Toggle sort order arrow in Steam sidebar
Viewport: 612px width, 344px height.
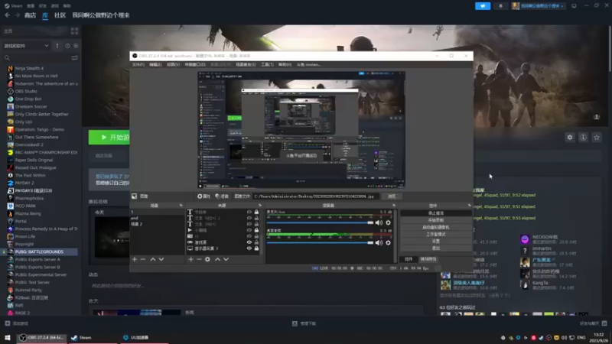tap(57, 46)
